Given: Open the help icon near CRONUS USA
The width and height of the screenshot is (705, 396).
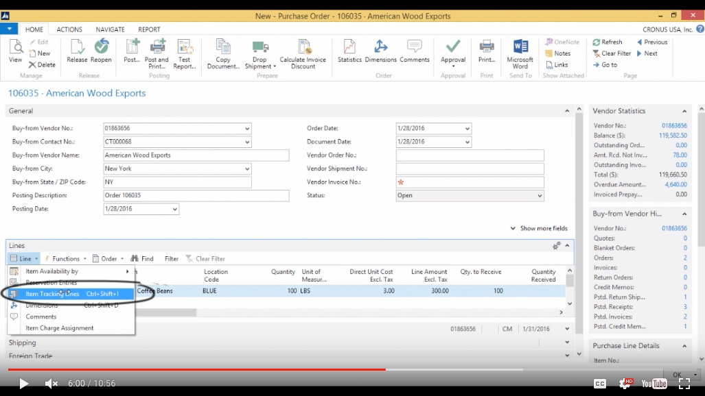Looking at the screenshot, I should (x=700, y=29).
